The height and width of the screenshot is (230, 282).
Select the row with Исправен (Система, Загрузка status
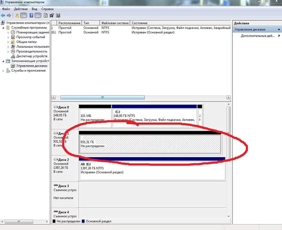[141, 28]
